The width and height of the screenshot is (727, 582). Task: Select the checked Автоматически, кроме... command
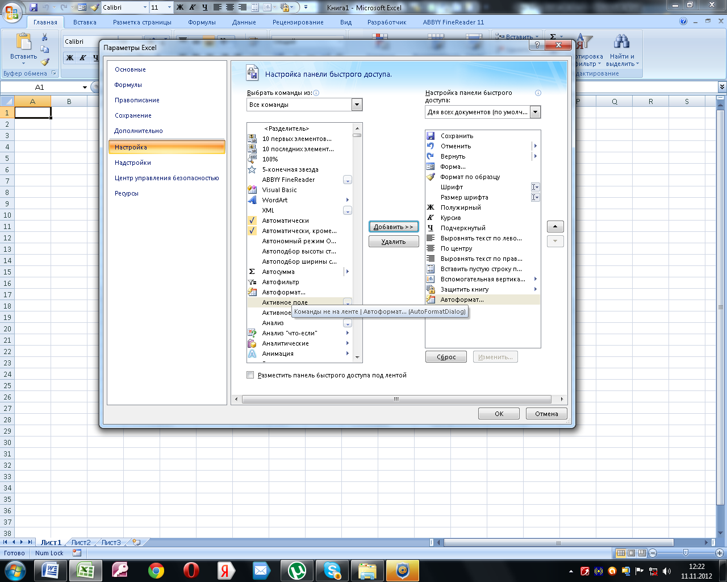point(300,231)
